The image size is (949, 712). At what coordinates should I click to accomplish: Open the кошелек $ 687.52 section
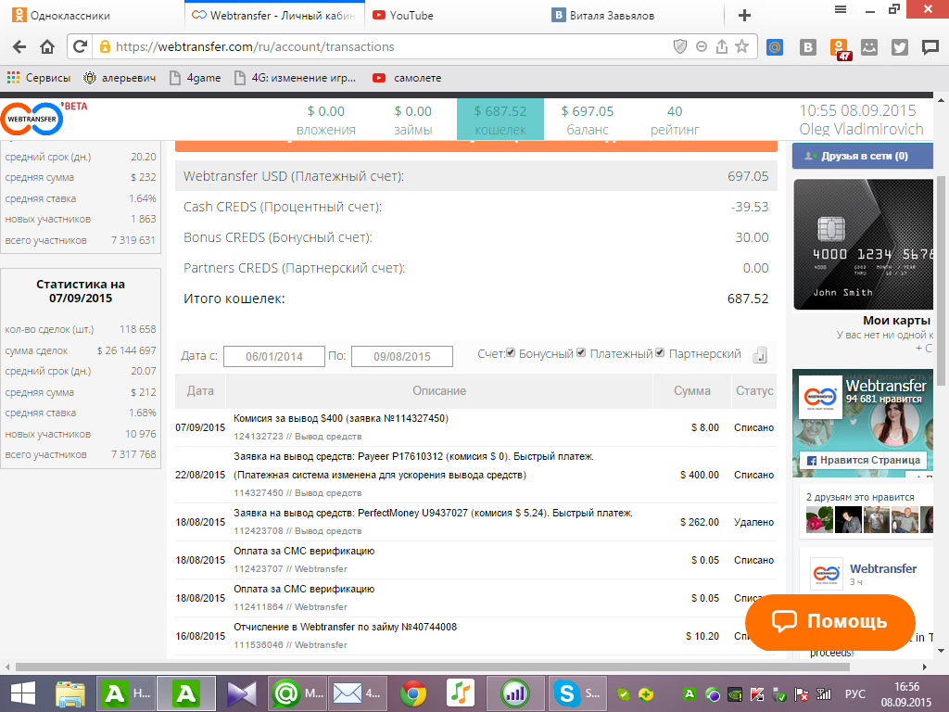(x=500, y=120)
